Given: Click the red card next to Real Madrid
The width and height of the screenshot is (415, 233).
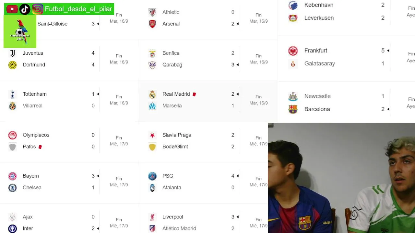Looking at the screenshot, I should 194,94.
